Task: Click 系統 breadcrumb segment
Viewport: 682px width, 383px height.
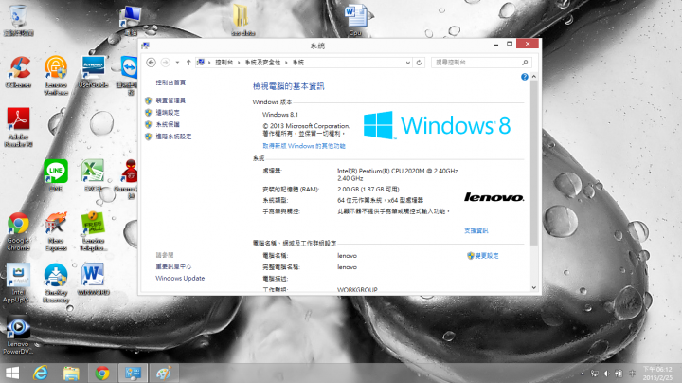Action: click(x=298, y=63)
